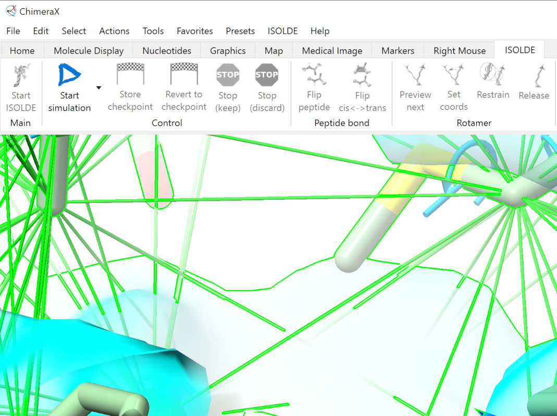
Task: Switch to the Home tab
Action: click(22, 51)
